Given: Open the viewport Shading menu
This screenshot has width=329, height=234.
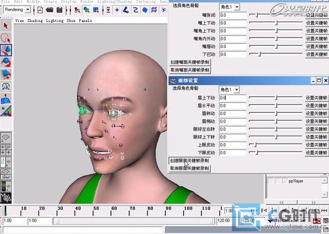Looking at the screenshot, I should pyautogui.click(x=35, y=20).
